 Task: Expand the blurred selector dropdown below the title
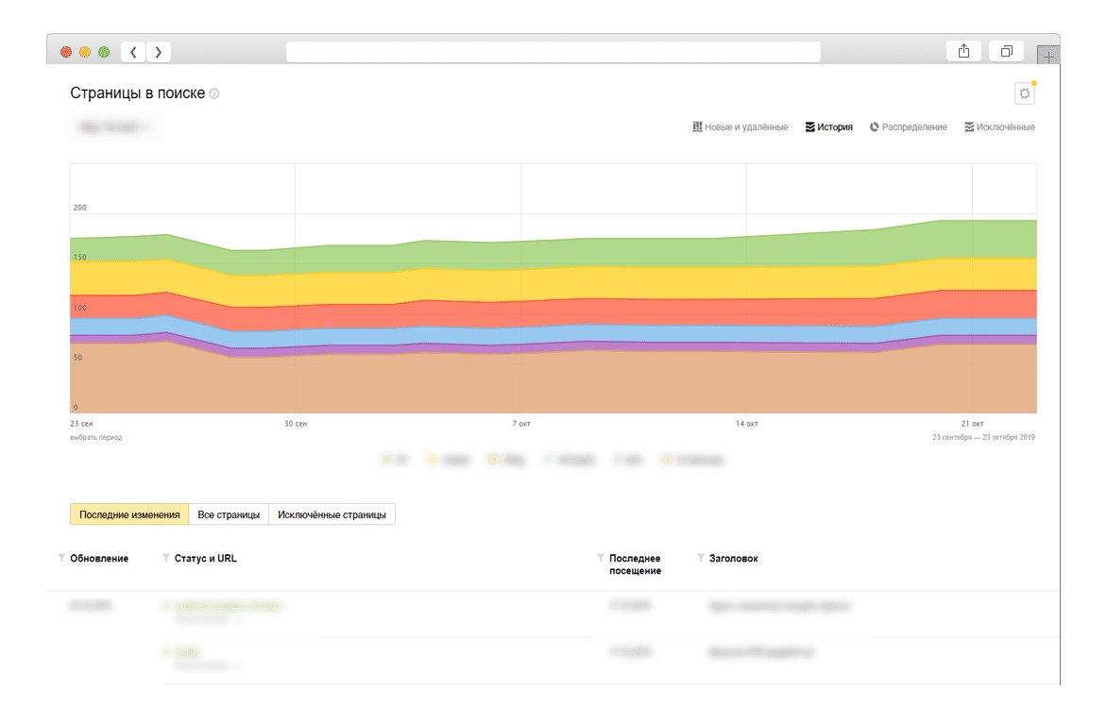[114, 126]
